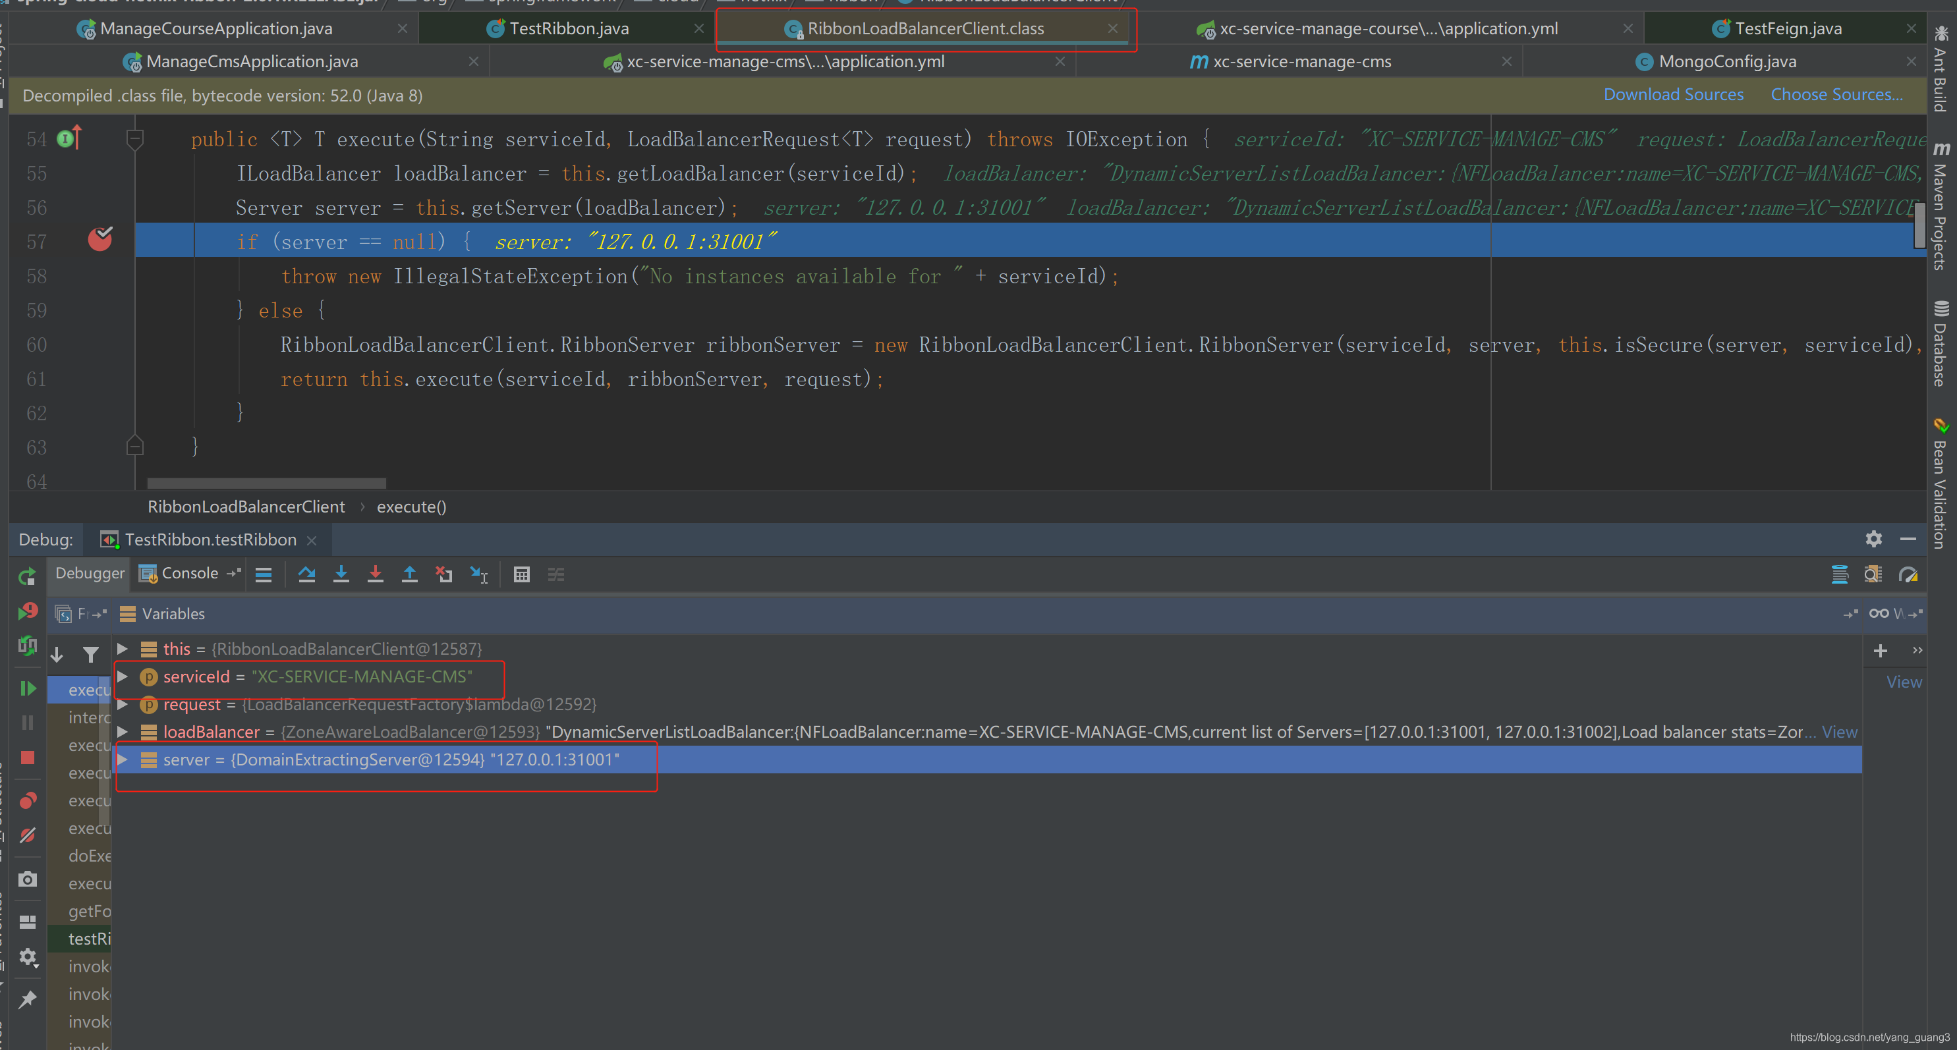Expand the serviceId variable node
This screenshot has width=1957, height=1050.
pos(123,677)
